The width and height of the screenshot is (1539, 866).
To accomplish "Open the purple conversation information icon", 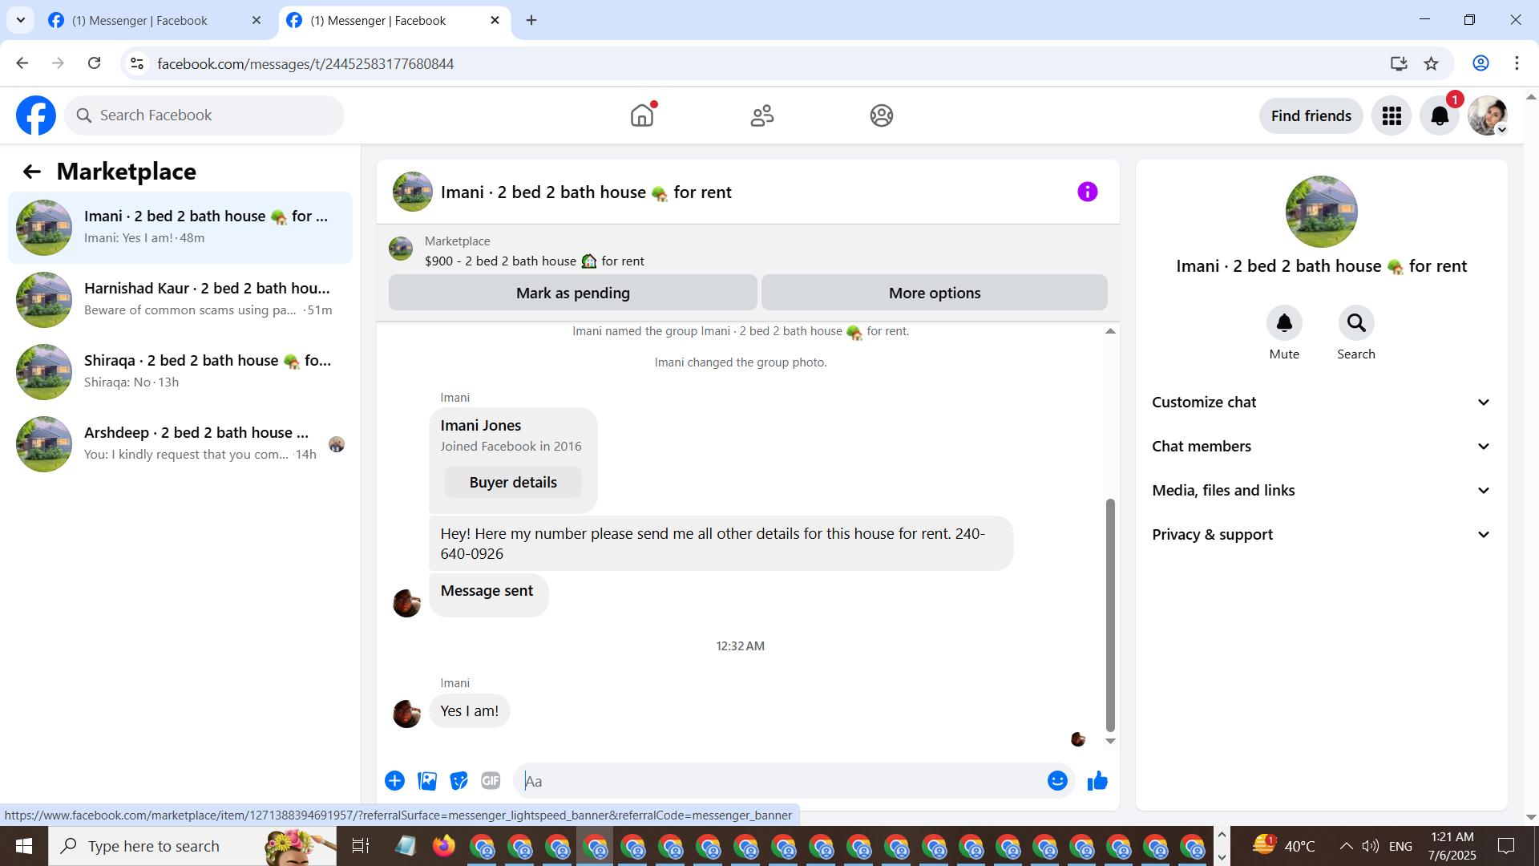I will 1087,192.
